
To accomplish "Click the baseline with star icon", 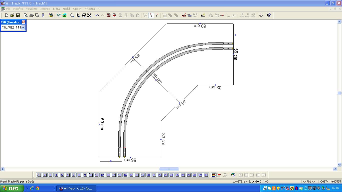I will 203,15.
